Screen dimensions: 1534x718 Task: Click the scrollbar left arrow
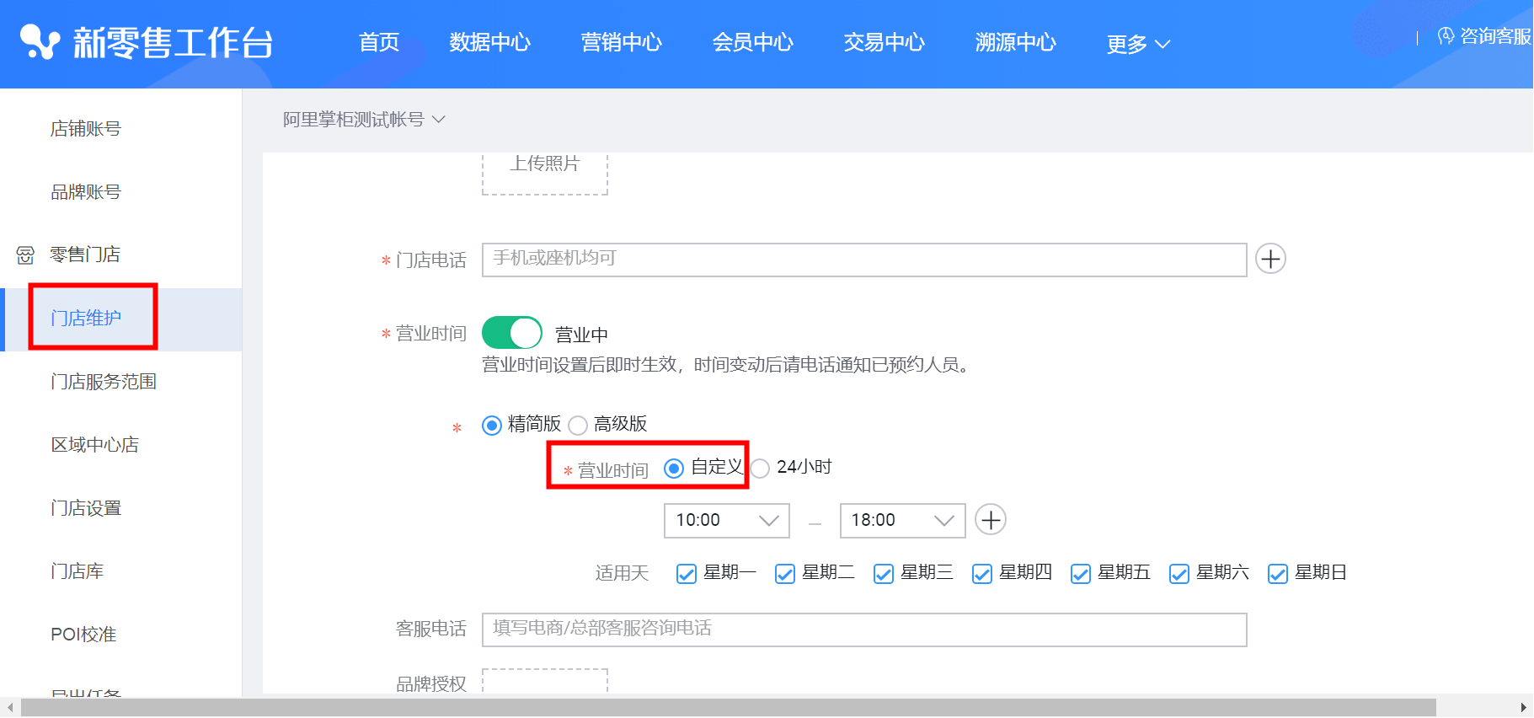point(9,708)
